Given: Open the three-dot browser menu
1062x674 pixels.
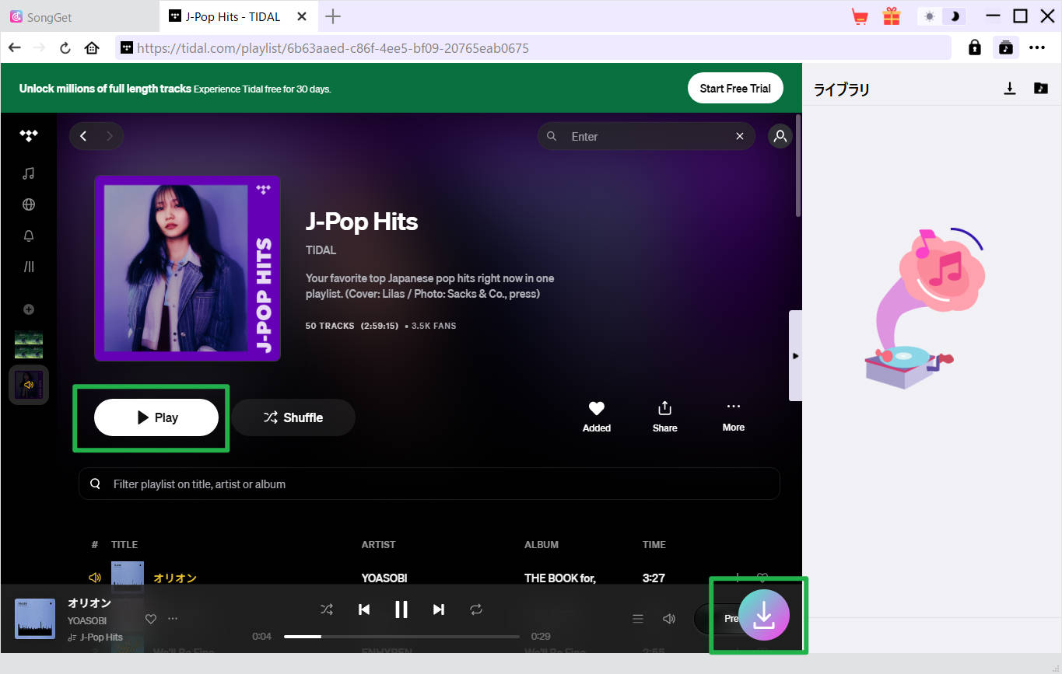Looking at the screenshot, I should (1037, 48).
